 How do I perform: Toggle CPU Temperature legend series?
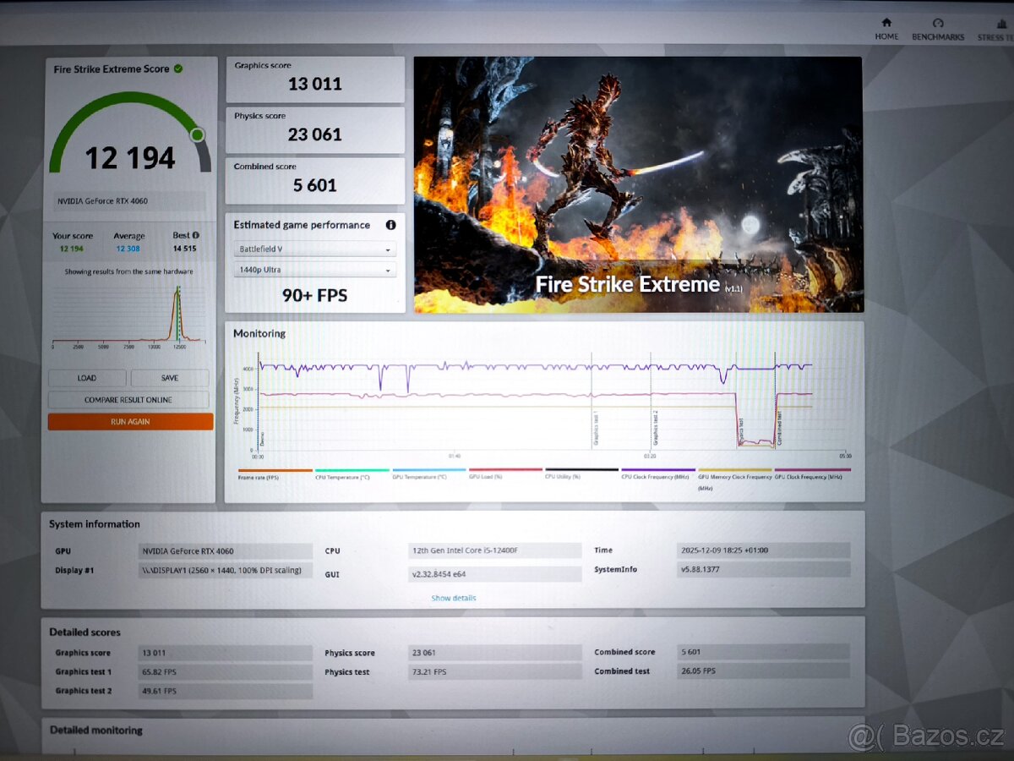point(352,476)
